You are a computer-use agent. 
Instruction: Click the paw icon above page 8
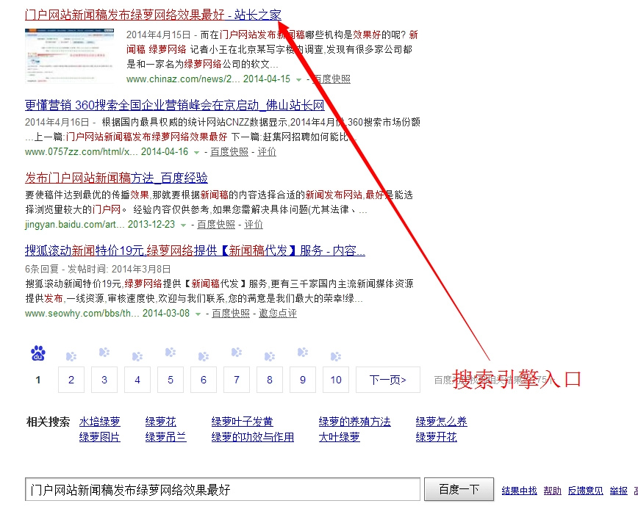pyautogui.click(x=270, y=356)
